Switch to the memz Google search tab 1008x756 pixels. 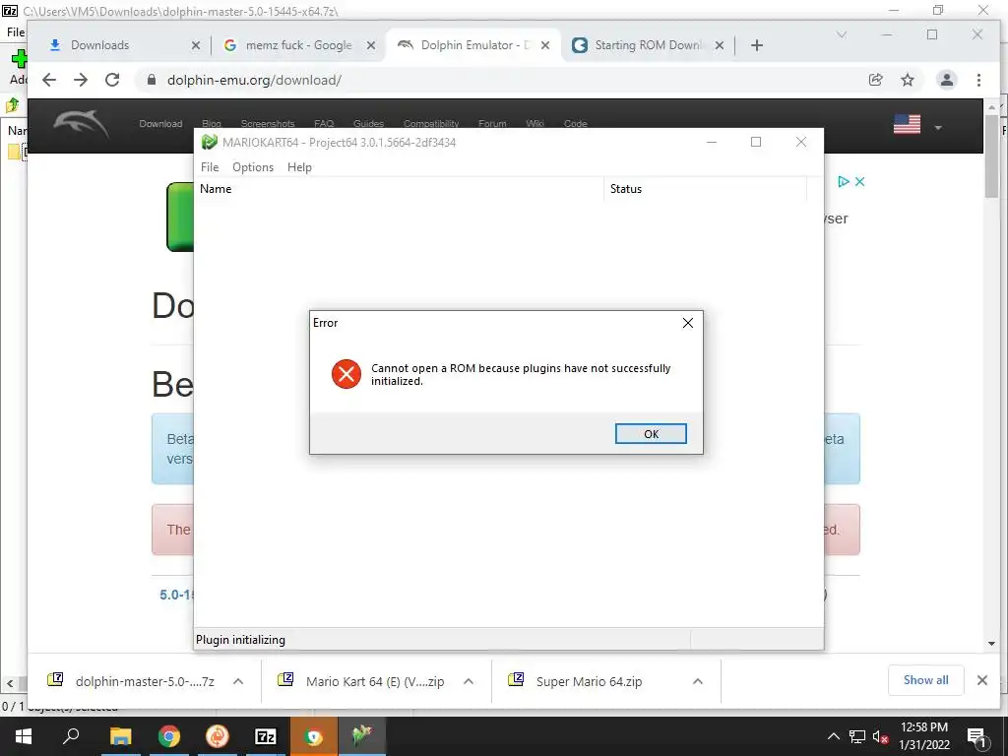coord(299,45)
